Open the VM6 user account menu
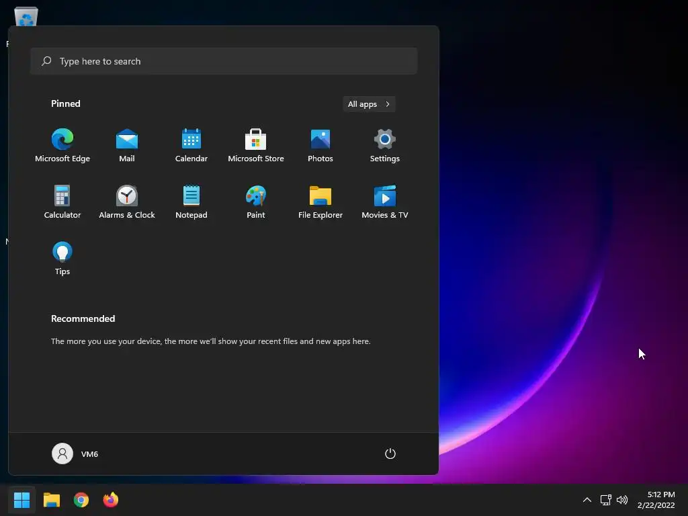 (x=75, y=454)
